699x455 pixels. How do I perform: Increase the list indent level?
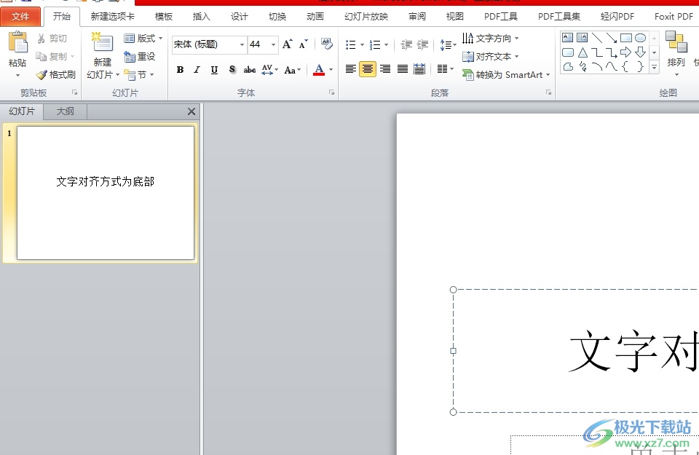[422, 44]
